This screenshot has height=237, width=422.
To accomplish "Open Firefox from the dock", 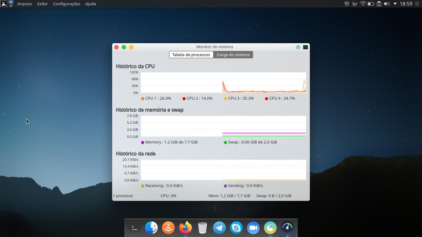I will click(185, 228).
